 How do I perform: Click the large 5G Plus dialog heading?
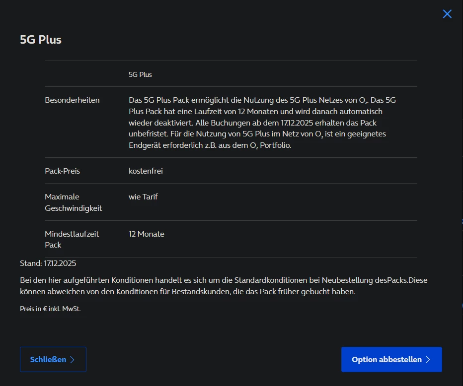[x=41, y=40]
